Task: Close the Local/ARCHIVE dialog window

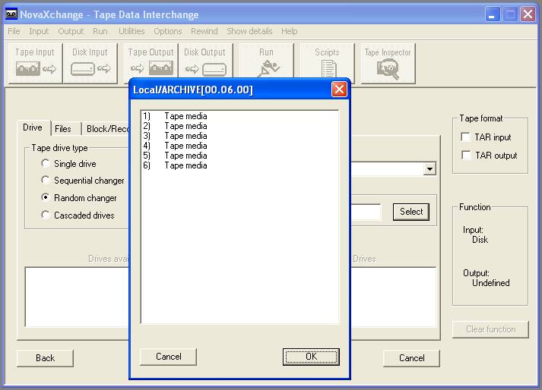Action: tap(339, 90)
